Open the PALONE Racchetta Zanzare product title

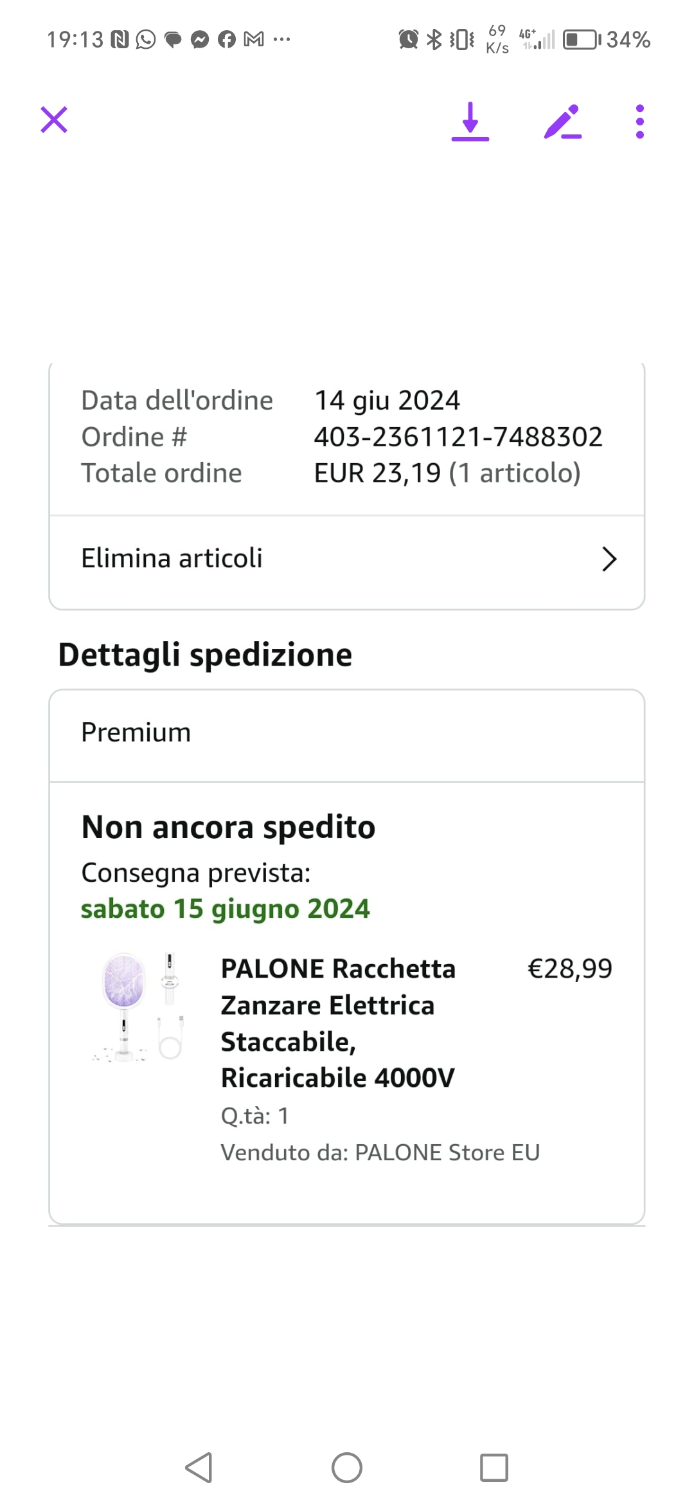point(338,1023)
